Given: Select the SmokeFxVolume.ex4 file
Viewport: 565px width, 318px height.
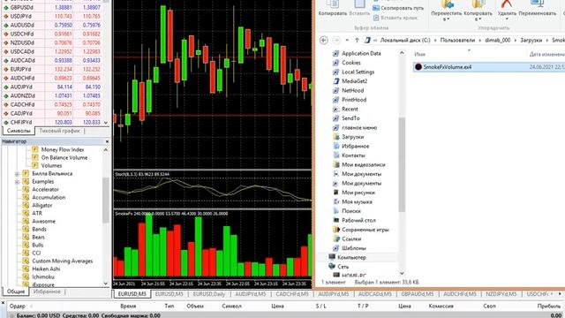Looking at the screenshot, I should [488, 67].
